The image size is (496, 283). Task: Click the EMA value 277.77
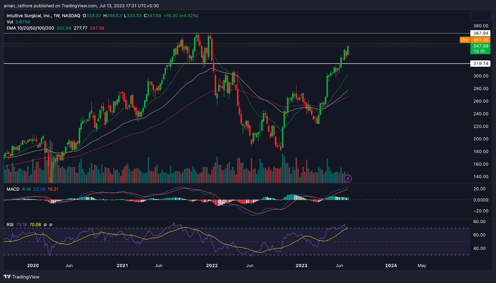[x=81, y=28]
